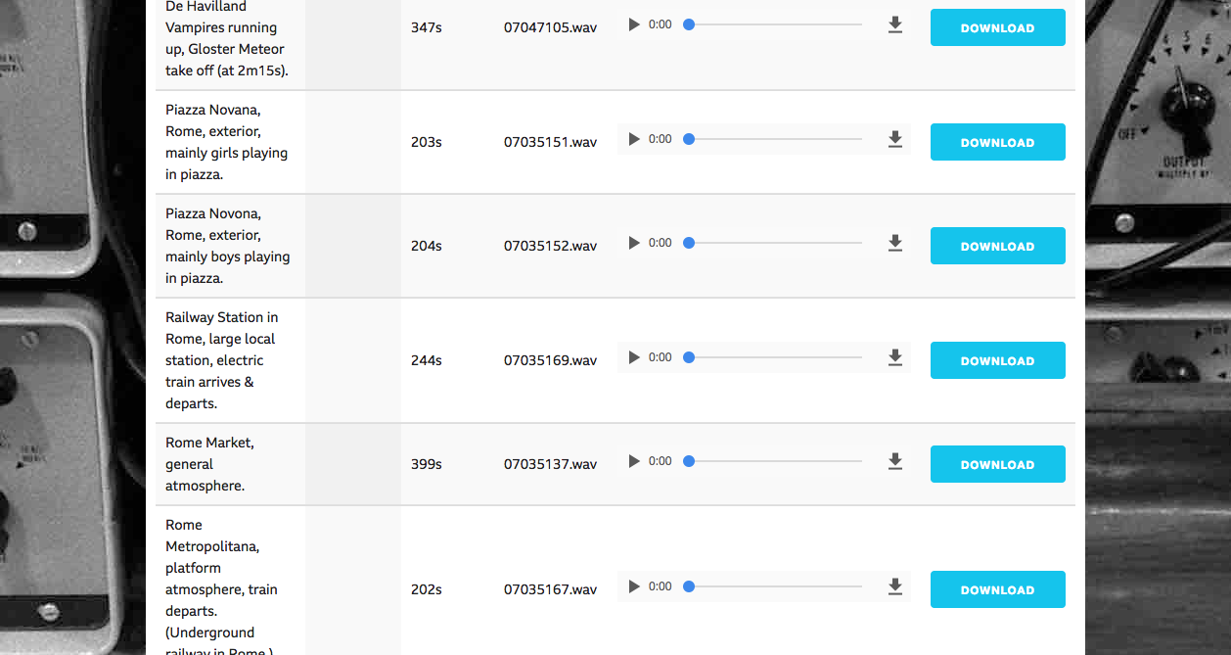Click the 07035137.wav audio seek slider

[x=773, y=461]
